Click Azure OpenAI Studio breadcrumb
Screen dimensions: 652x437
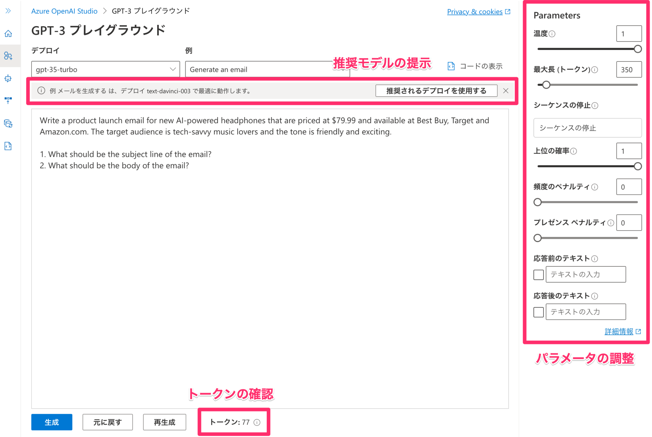coord(64,11)
